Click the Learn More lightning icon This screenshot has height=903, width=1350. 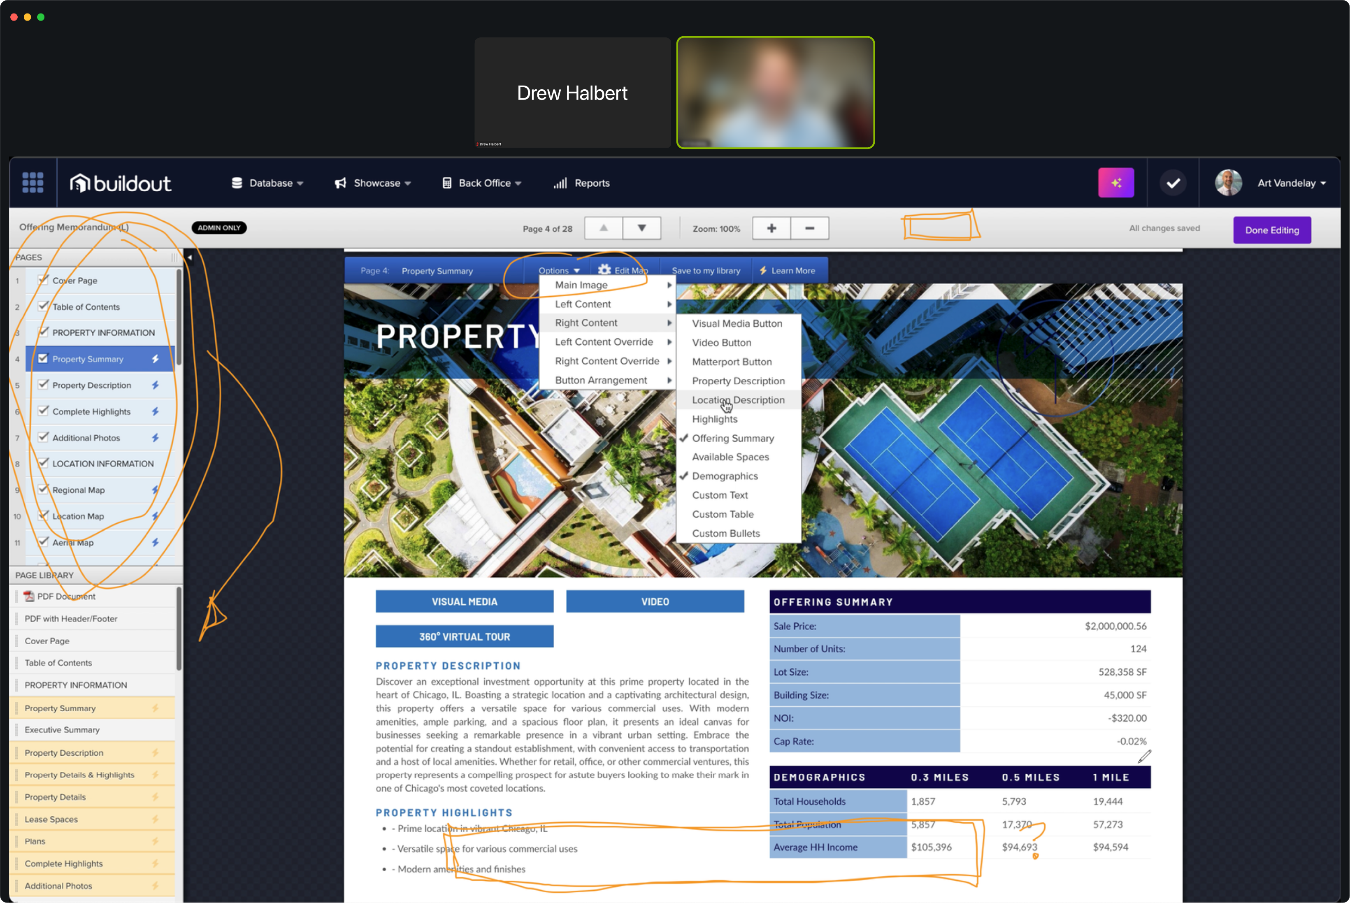pyautogui.click(x=763, y=270)
